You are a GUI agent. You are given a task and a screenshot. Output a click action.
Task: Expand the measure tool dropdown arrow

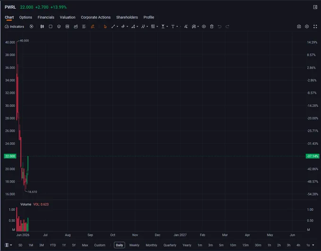(x=167, y=26)
